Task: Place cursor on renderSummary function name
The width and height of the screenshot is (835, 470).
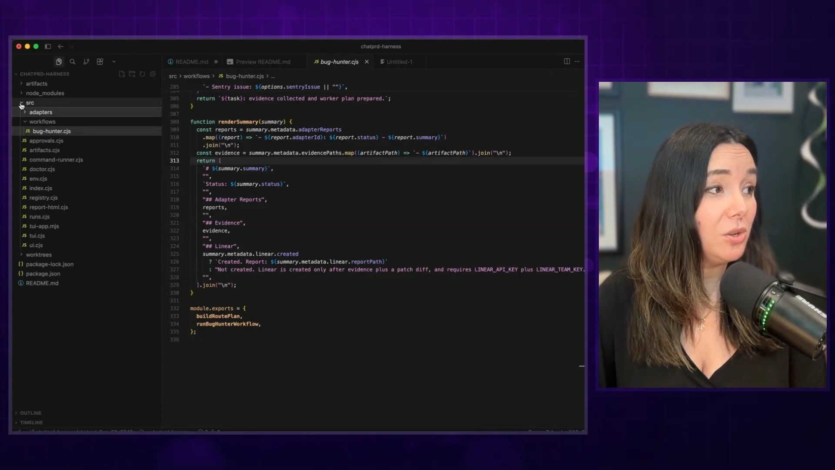Action: pos(238,122)
